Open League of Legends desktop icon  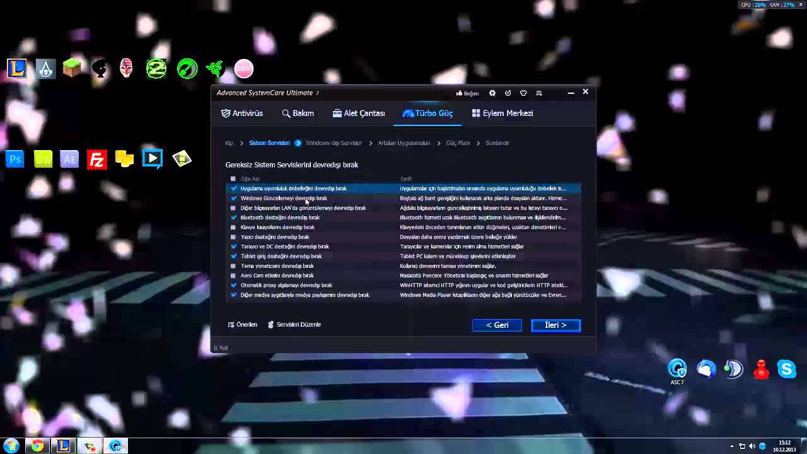17,68
